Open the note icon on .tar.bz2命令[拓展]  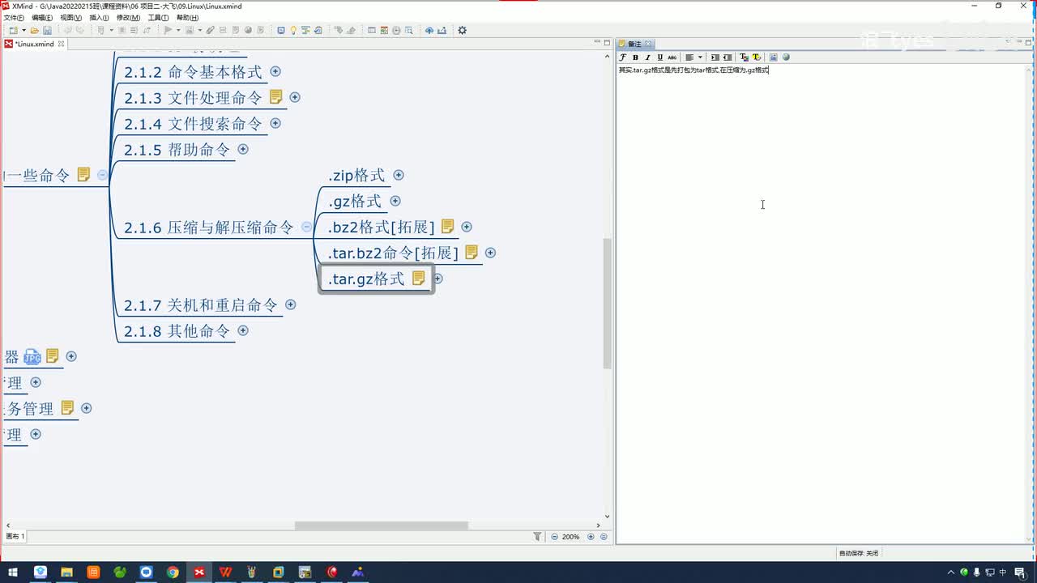coord(471,252)
